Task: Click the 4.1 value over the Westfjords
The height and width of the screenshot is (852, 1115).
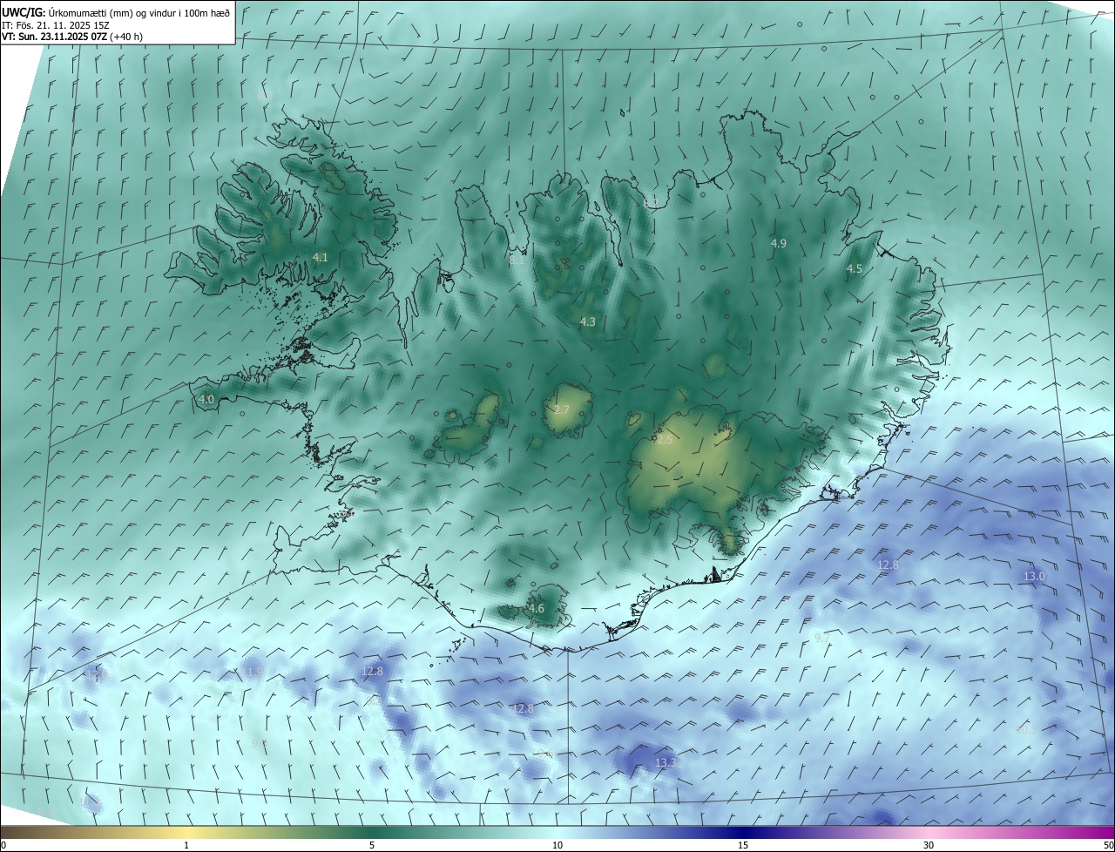Action: click(x=321, y=257)
